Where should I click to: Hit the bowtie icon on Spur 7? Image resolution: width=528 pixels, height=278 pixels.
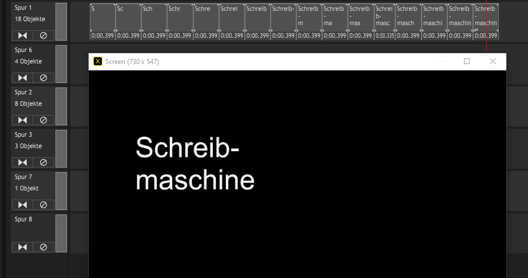[x=22, y=205]
